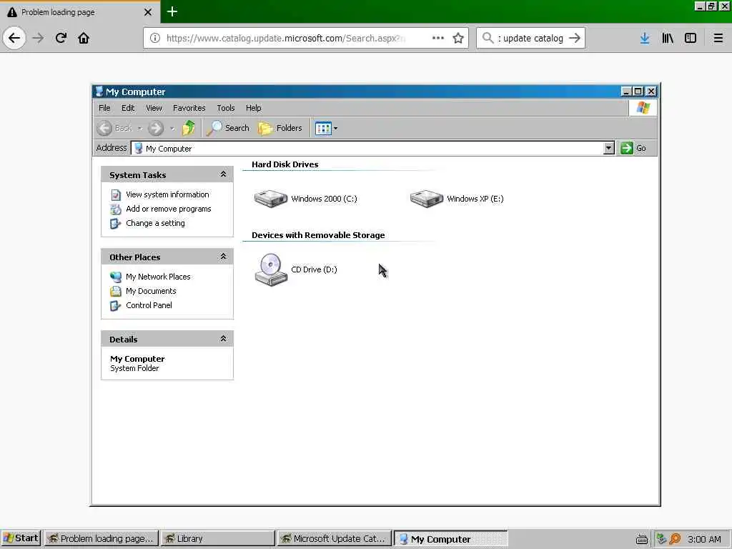Open My Network Places link
The width and height of the screenshot is (732, 549).
(158, 277)
